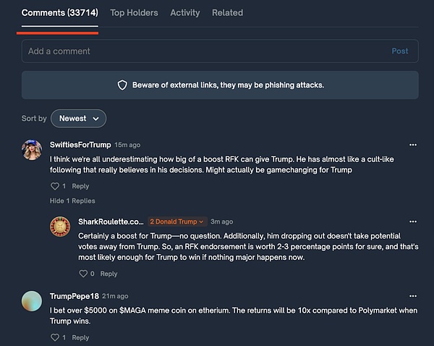
Task: Reply to the SwiftiesForTrump comment
Action: point(80,186)
